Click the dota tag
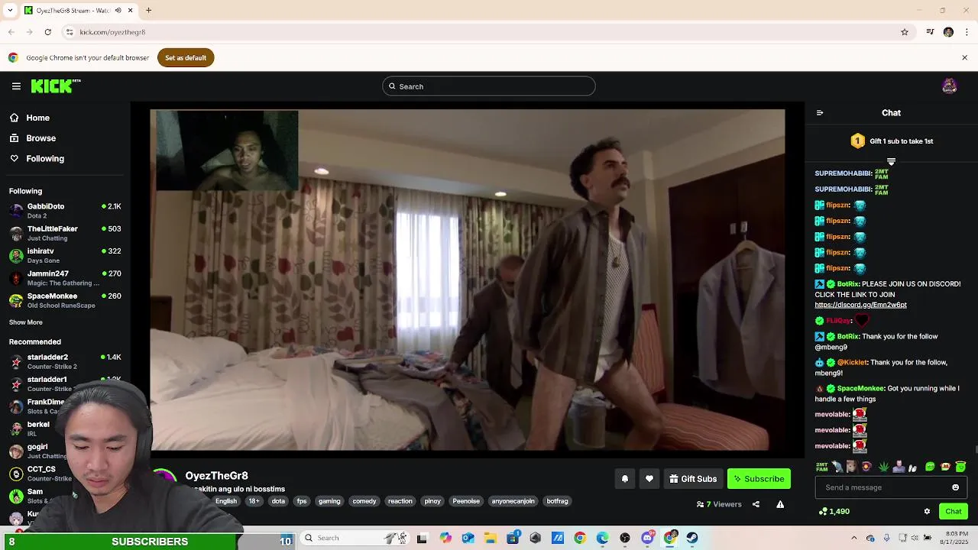Viewport: 978px width, 550px height. tap(278, 501)
